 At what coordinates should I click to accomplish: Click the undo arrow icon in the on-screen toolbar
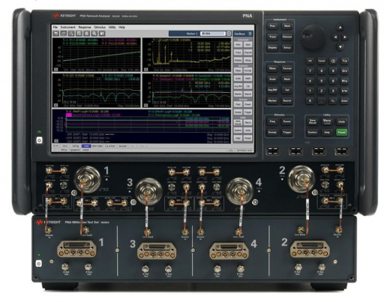[x=56, y=34]
